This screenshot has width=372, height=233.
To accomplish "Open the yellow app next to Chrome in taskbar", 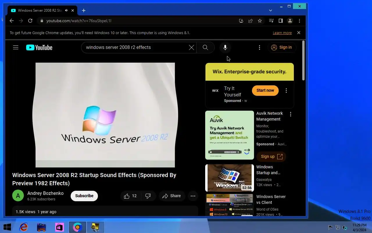I will 95,227.
